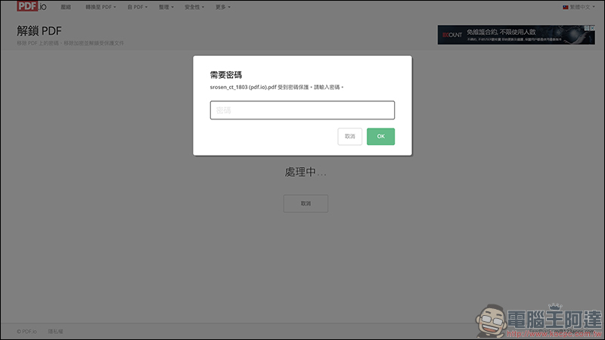Expand the 安全性 menu
Screen dimensions: 605x340
tap(194, 7)
